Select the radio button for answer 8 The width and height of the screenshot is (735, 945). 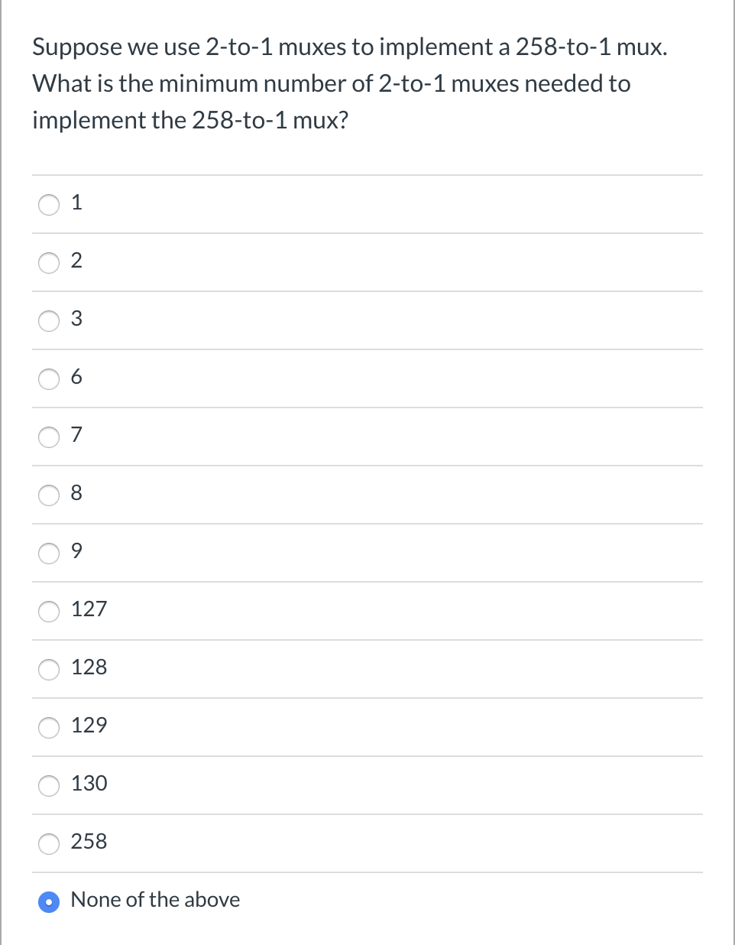tap(49, 495)
